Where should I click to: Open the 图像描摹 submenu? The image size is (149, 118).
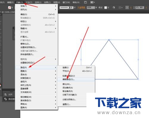pyautogui.click(x=36, y=89)
